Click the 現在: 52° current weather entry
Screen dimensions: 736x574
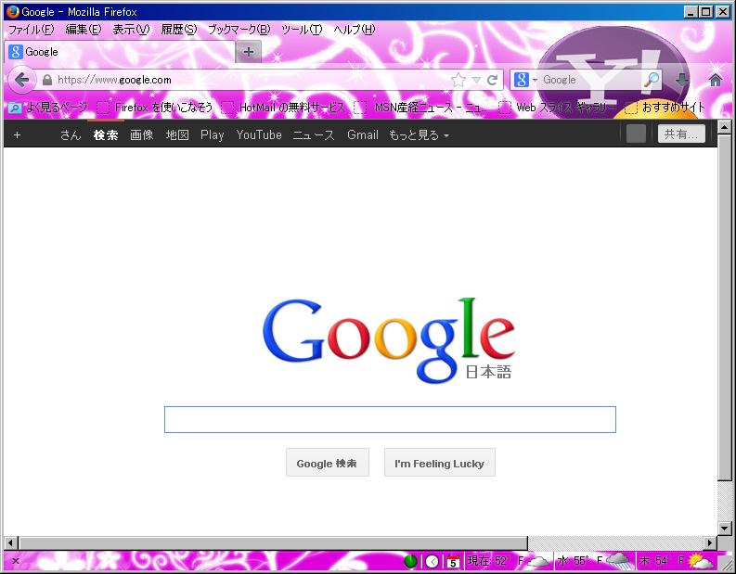pyautogui.click(x=508, y=561)
